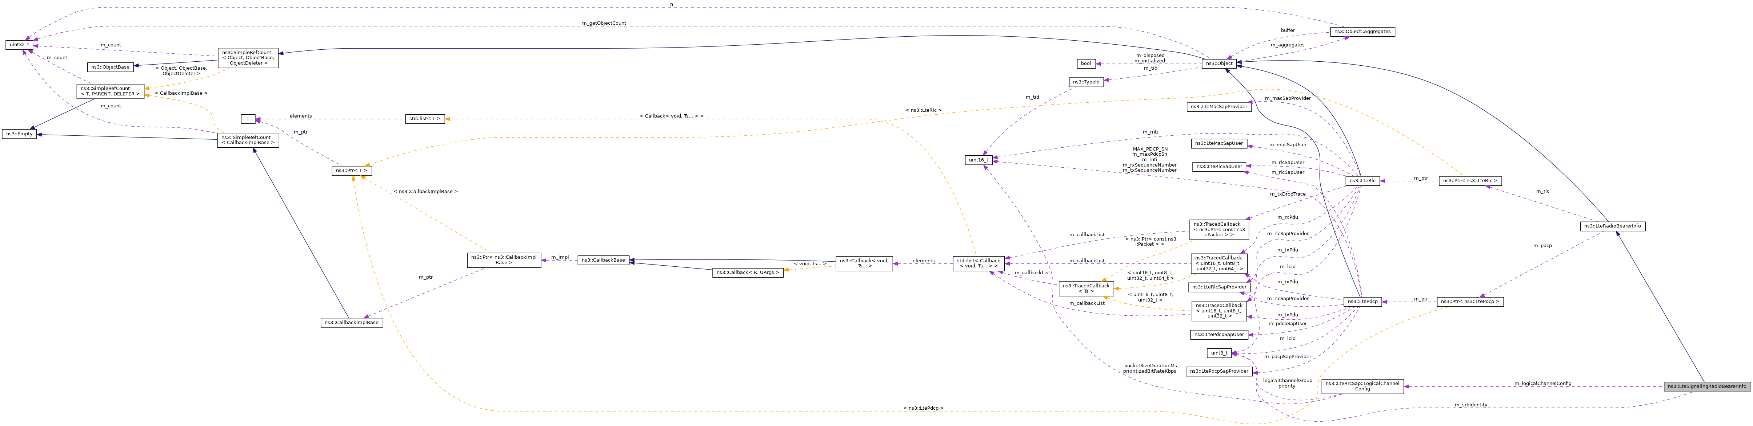Click the m_disposed m_initialized label

[x=1150, y=58]
